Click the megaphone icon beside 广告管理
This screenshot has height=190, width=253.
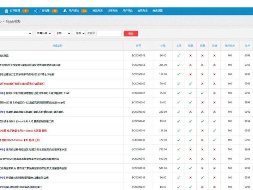(36, 11)
